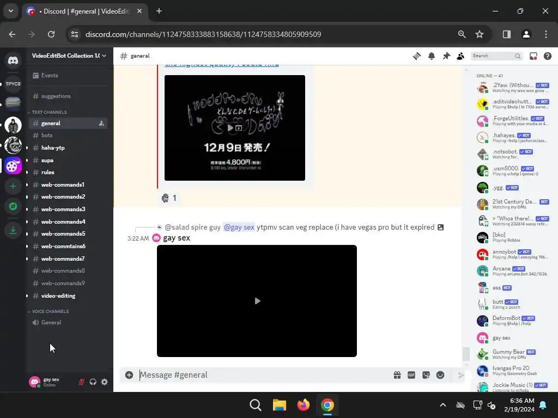The width and height of the screenshot is (558, 418).
Task: Open Discord Help icon
Action: coord(548,56)
